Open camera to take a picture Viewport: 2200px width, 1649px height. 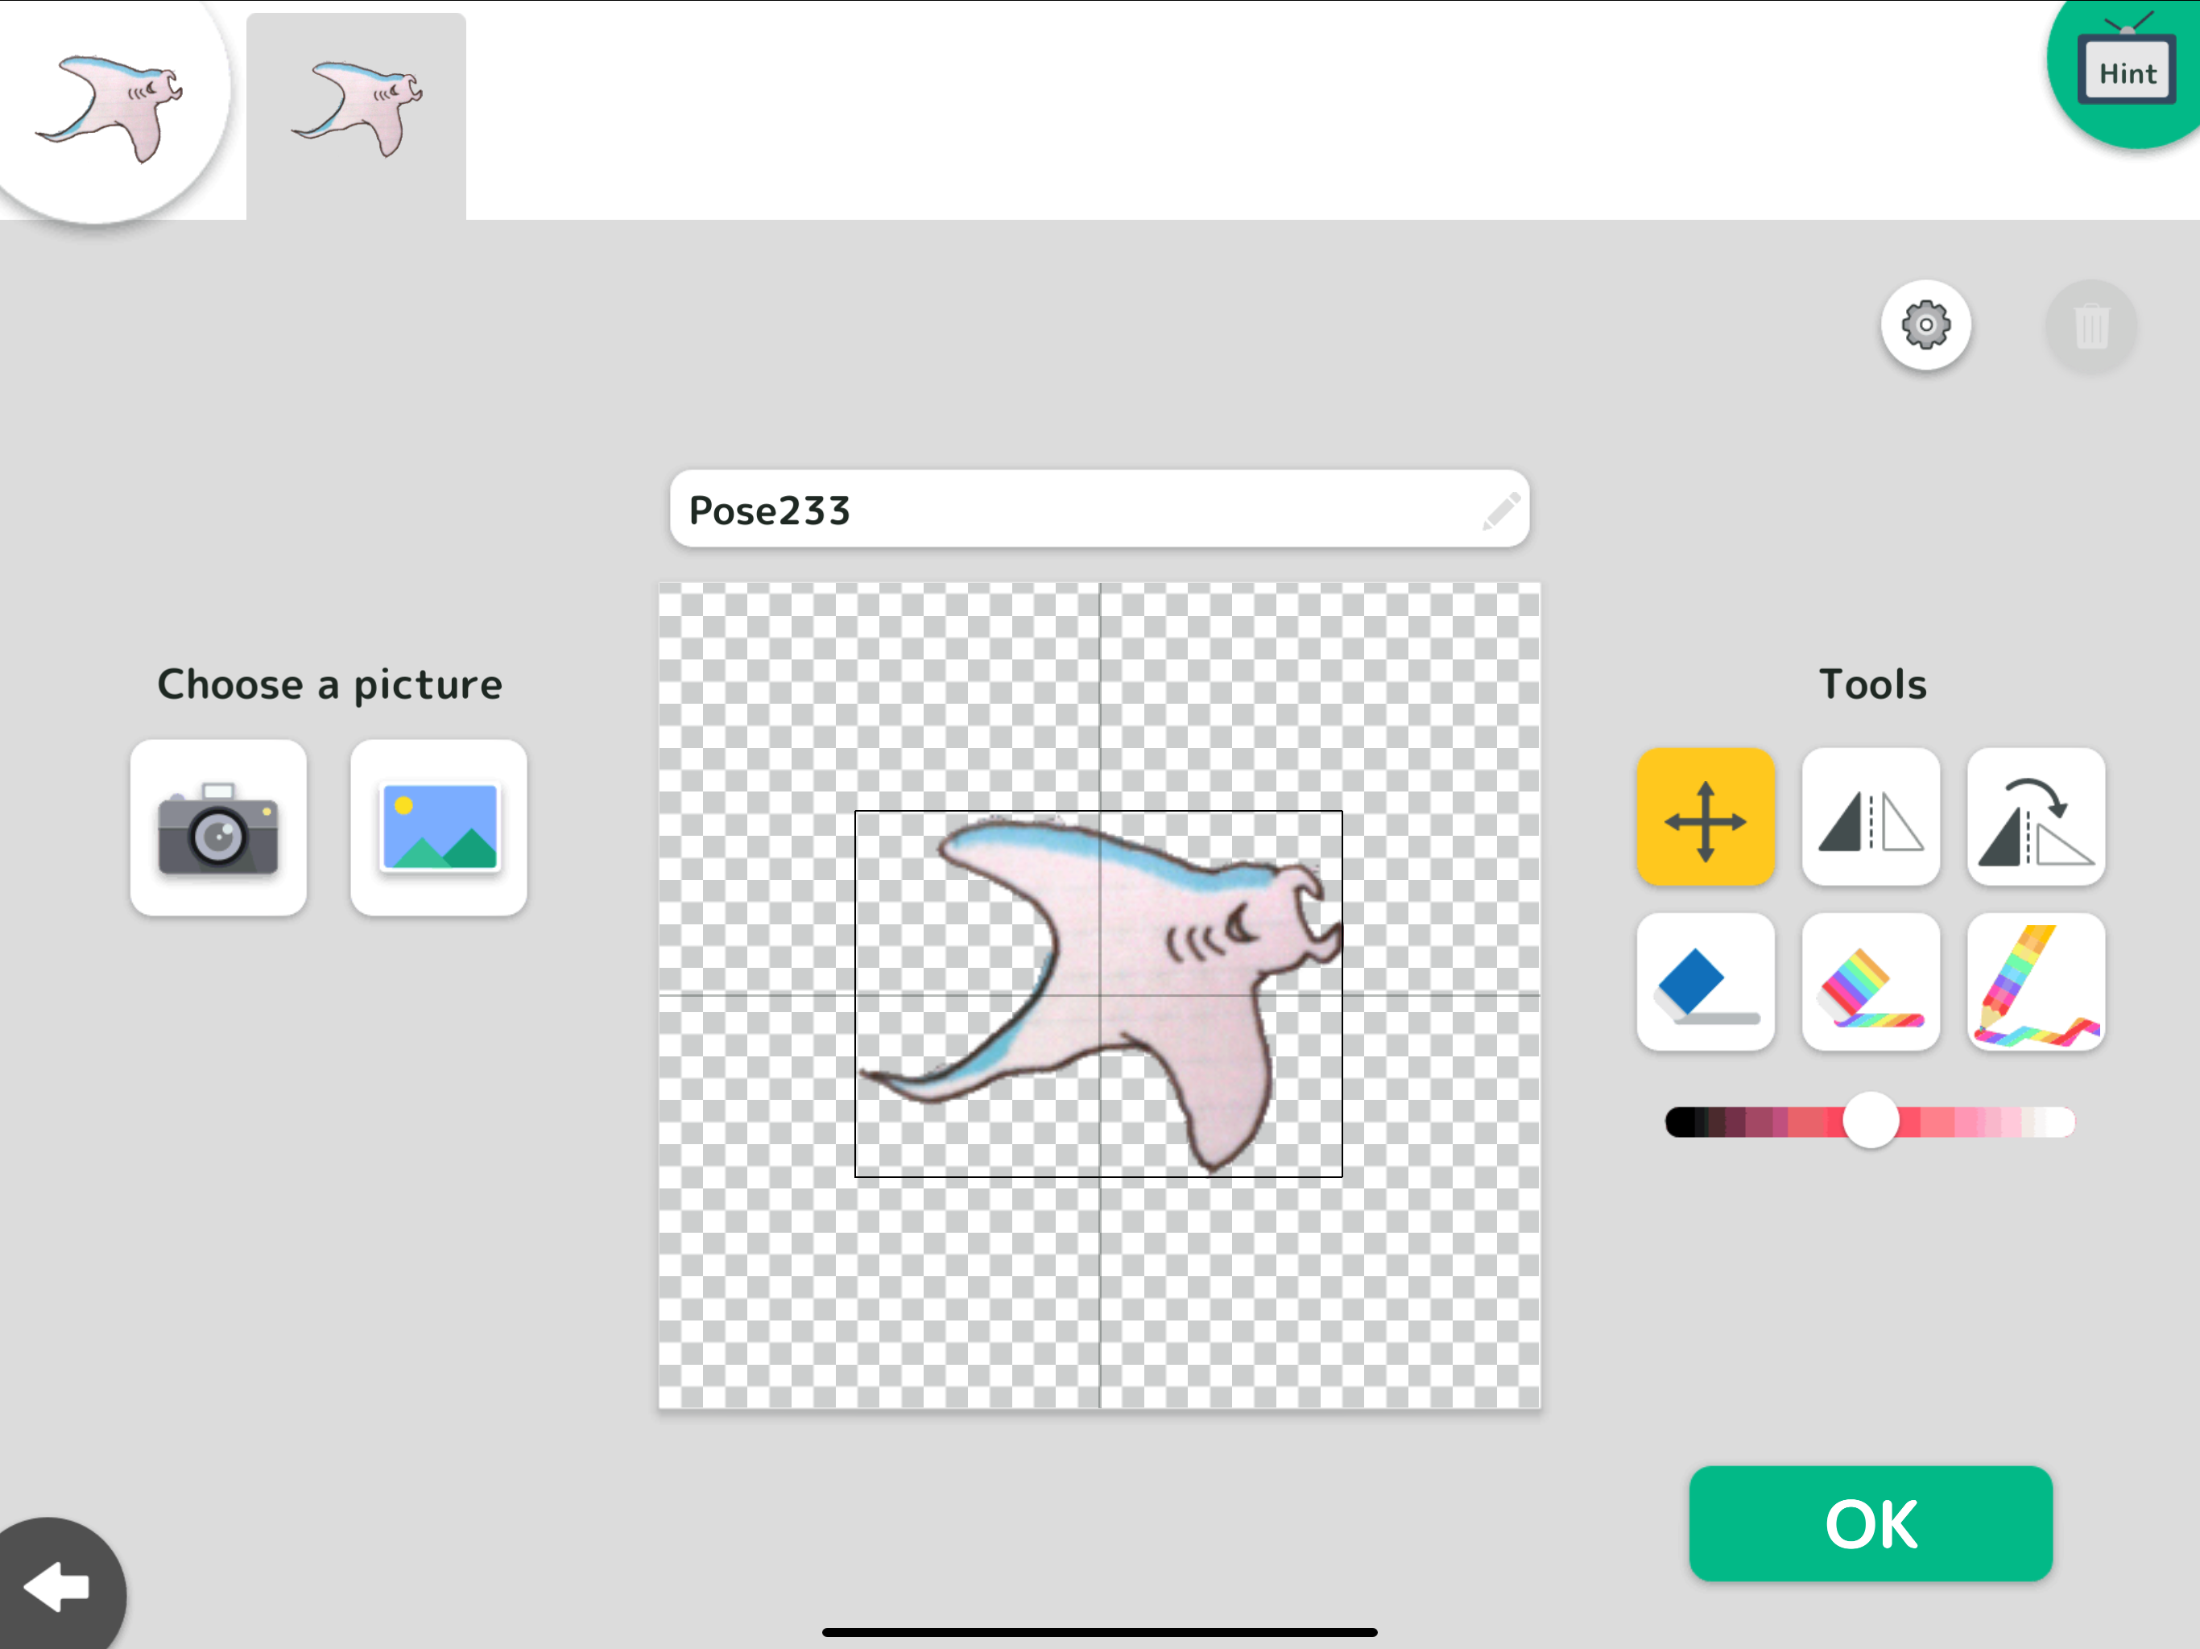coord(217,828)
